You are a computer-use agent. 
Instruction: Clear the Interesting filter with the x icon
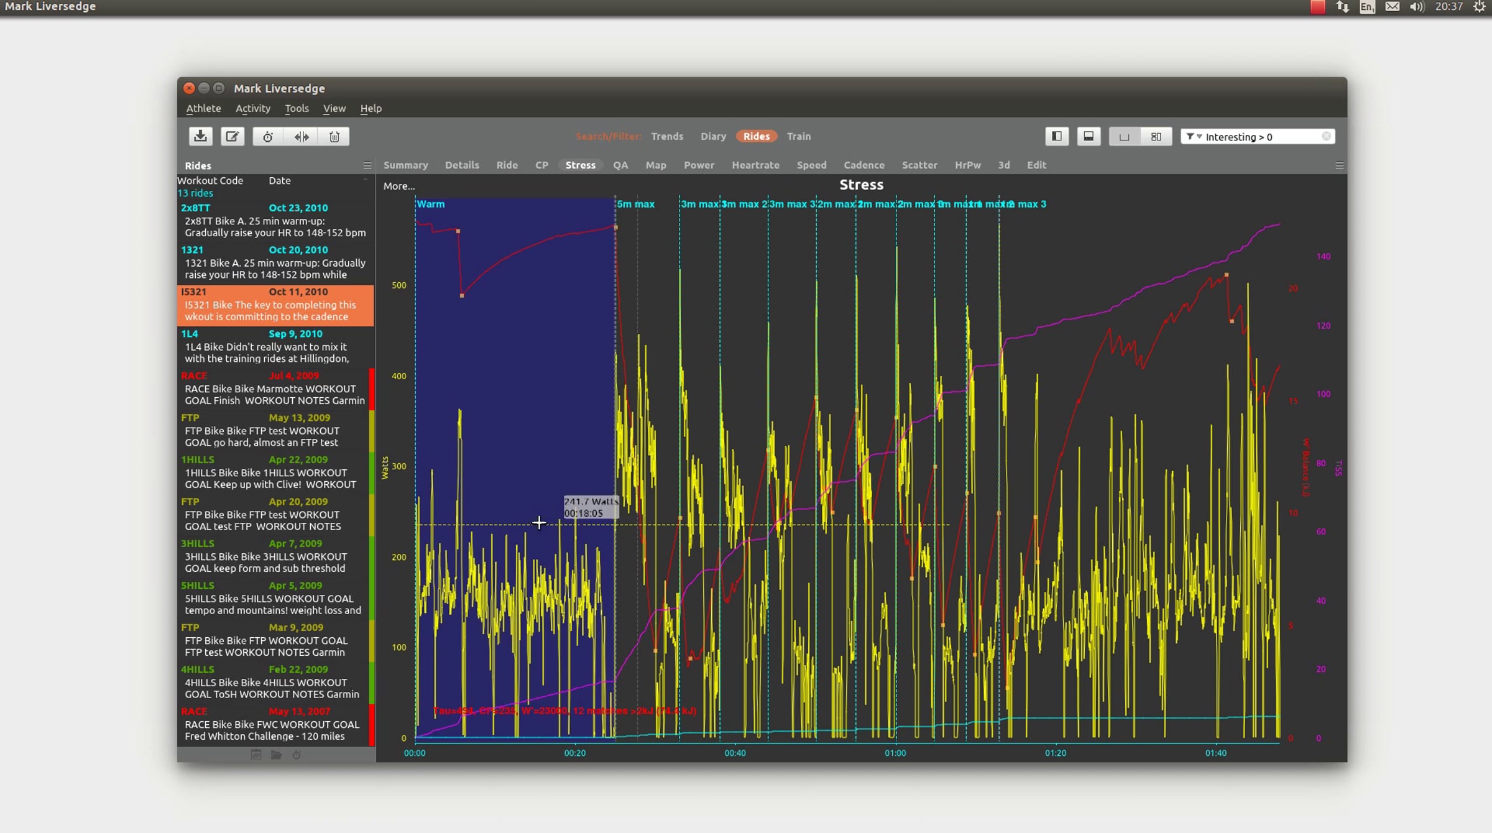1326,136
